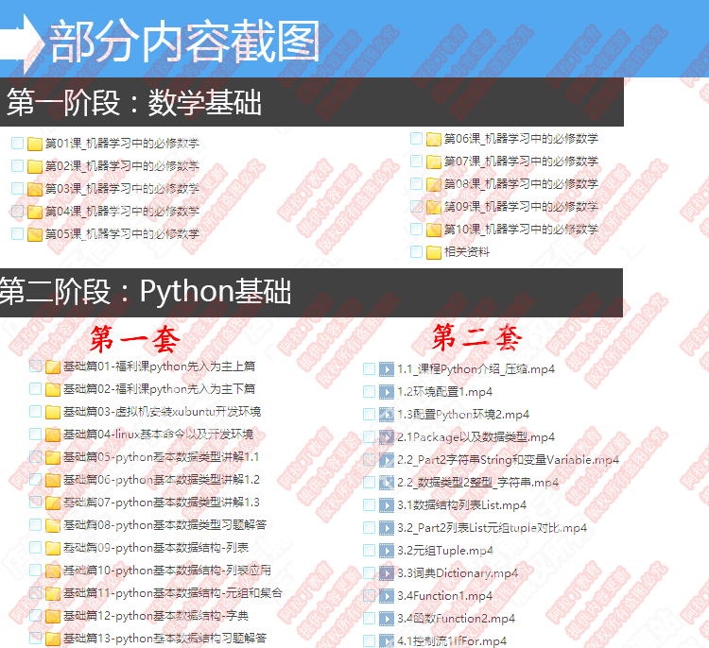Click video icon of 1.1_课程Python介绍_压缩.mp4
The width and height of the screenshot is (709, 648).
(386, 369)
